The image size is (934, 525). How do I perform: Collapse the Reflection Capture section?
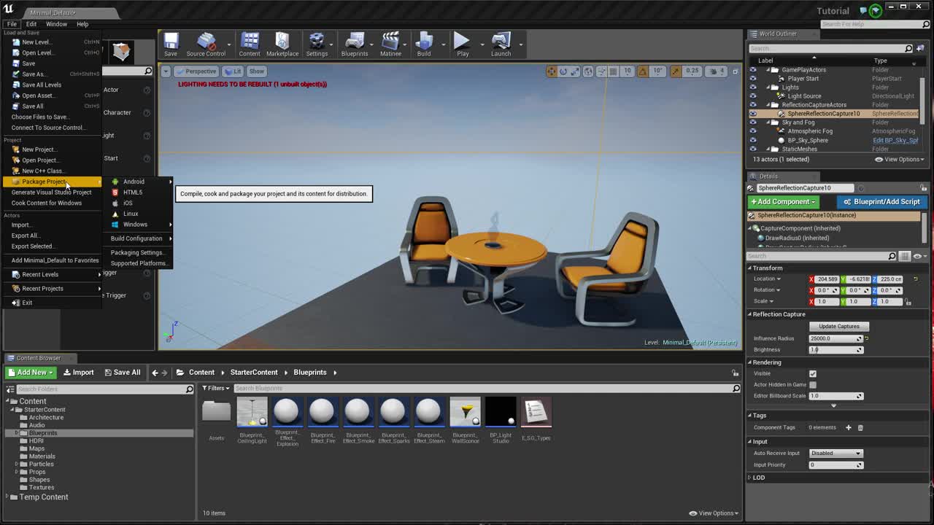749,314
